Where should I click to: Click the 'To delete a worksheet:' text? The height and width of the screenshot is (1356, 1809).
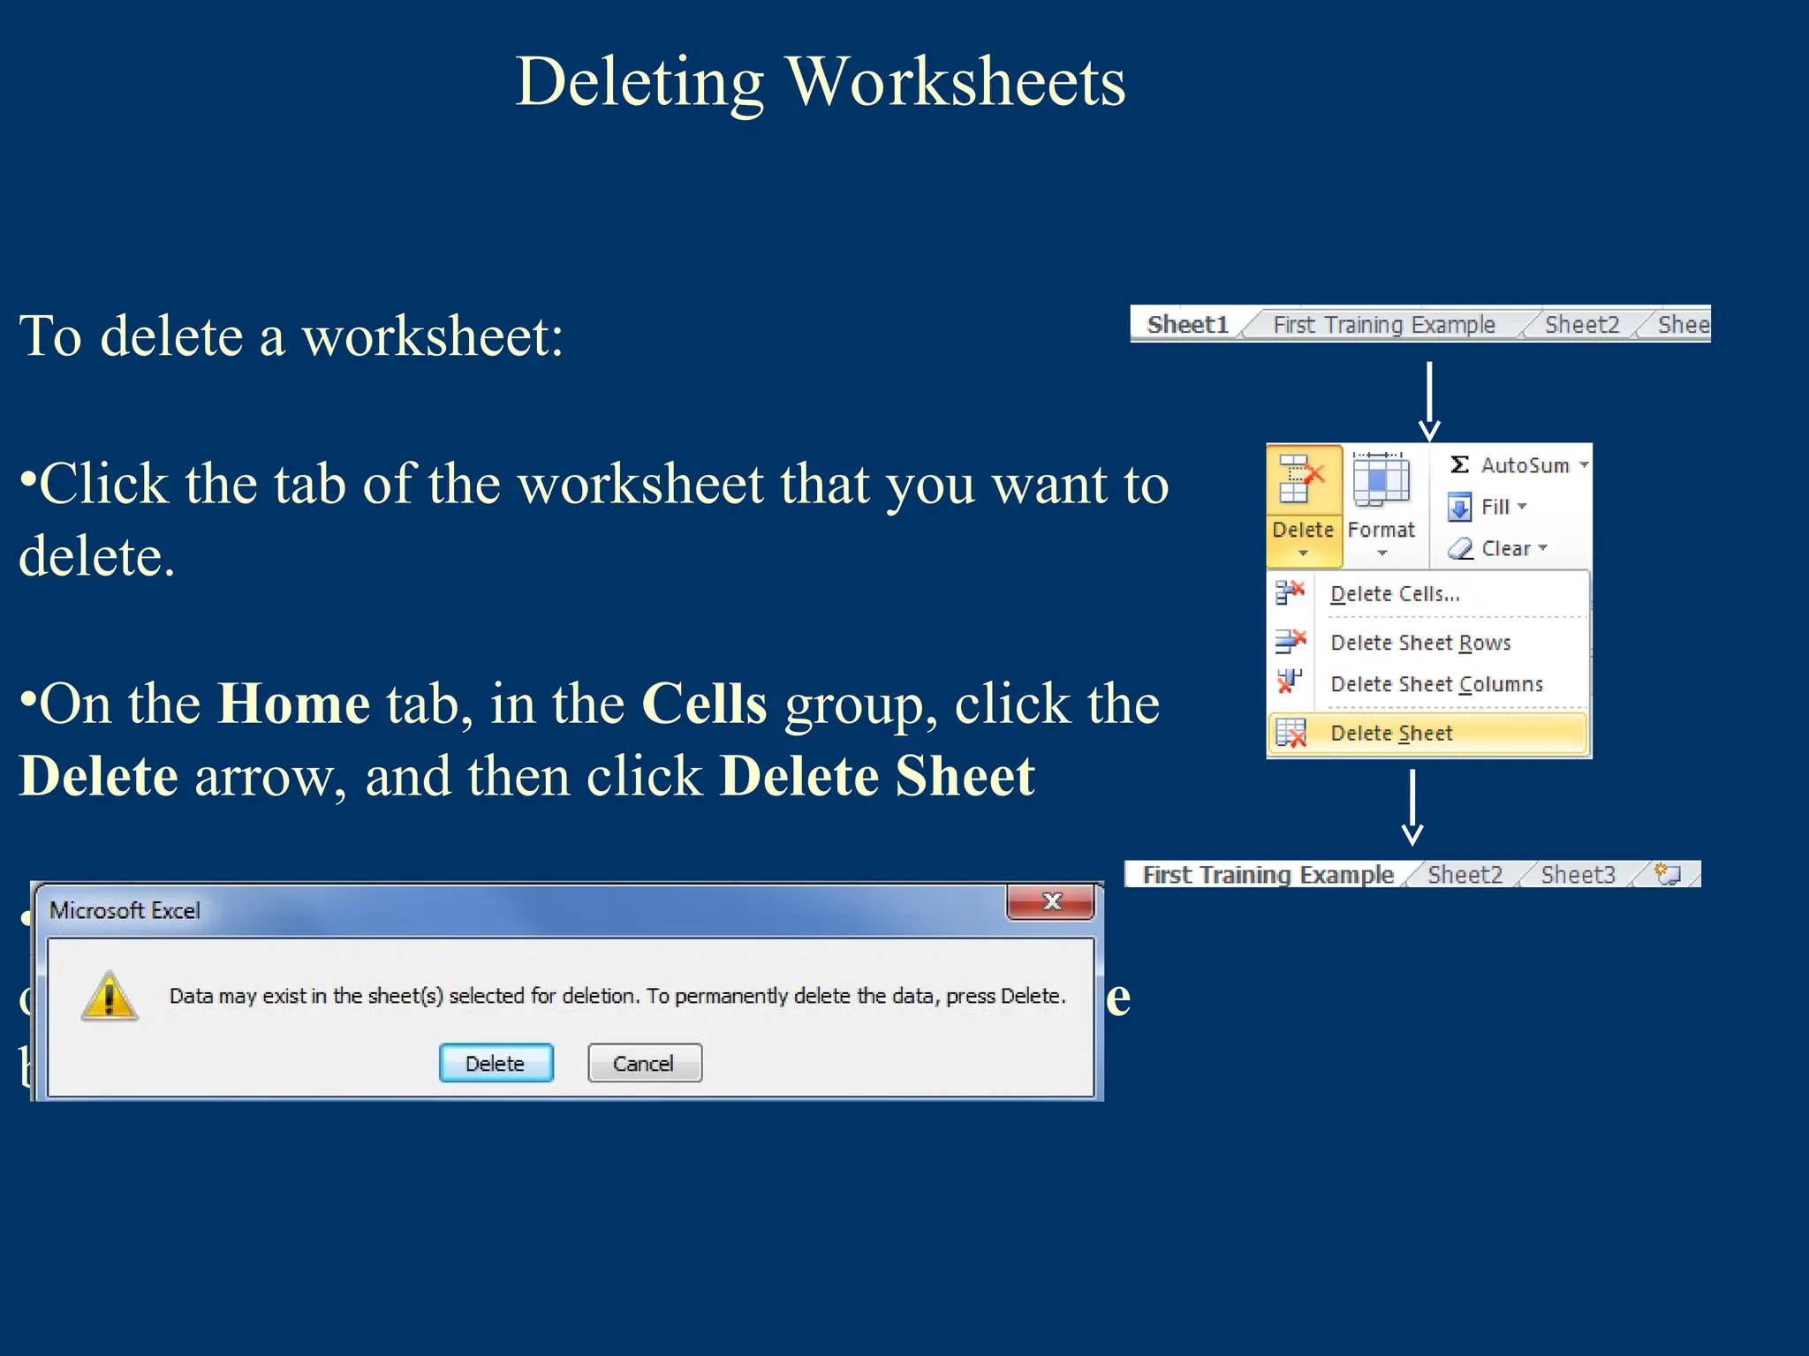click(291, 336)
